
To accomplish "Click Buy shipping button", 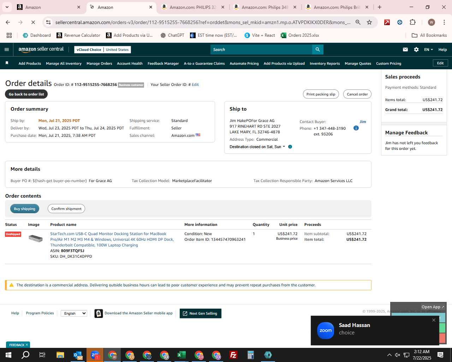I will [24, 209].
